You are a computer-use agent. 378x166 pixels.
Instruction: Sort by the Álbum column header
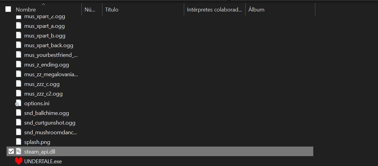pyautogui.click(x=256, y=10)
